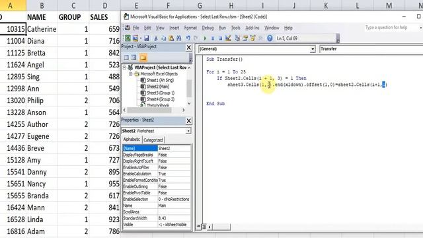Click the SALES header cell in Excel

pyautogui.click(x=105, y=17)
